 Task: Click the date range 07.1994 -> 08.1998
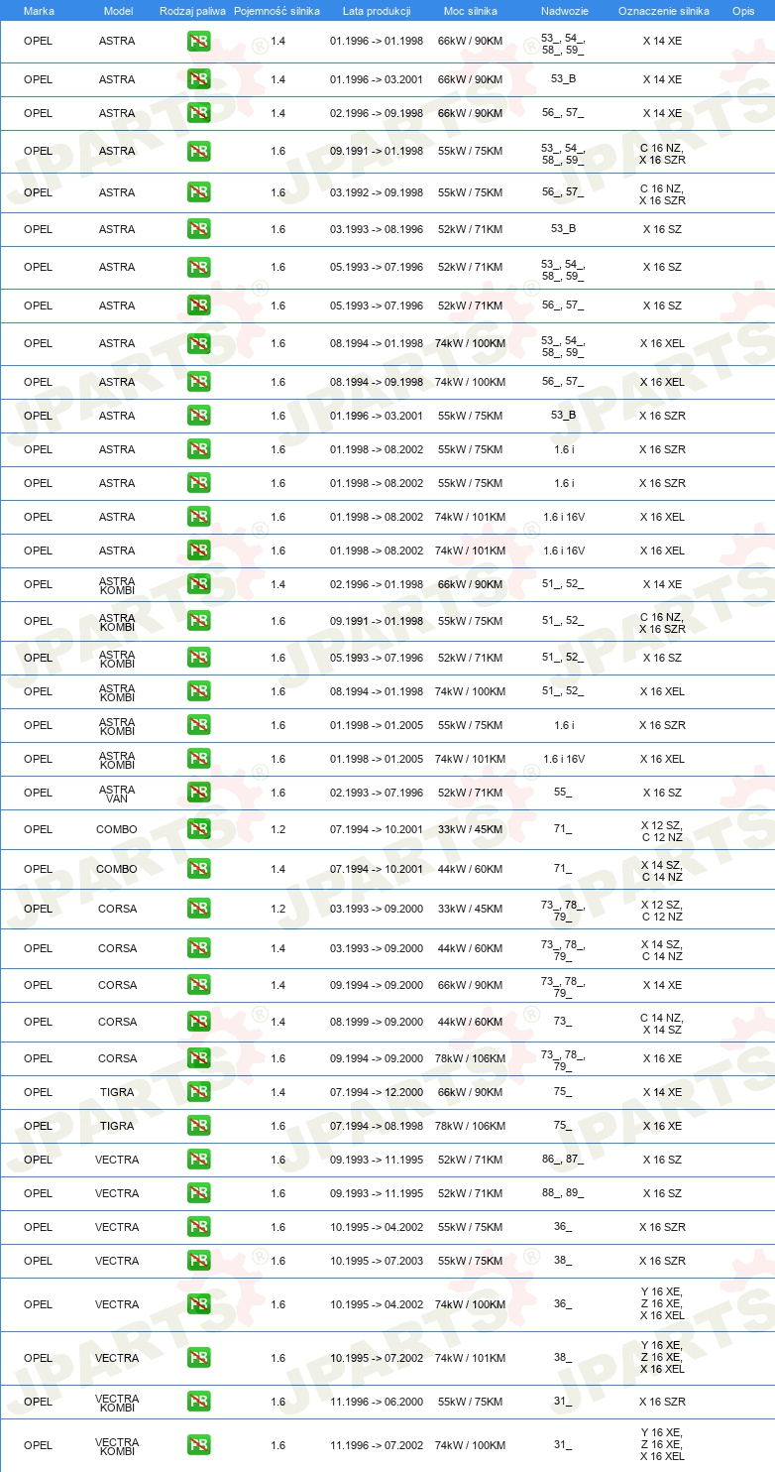point(377,1126)
